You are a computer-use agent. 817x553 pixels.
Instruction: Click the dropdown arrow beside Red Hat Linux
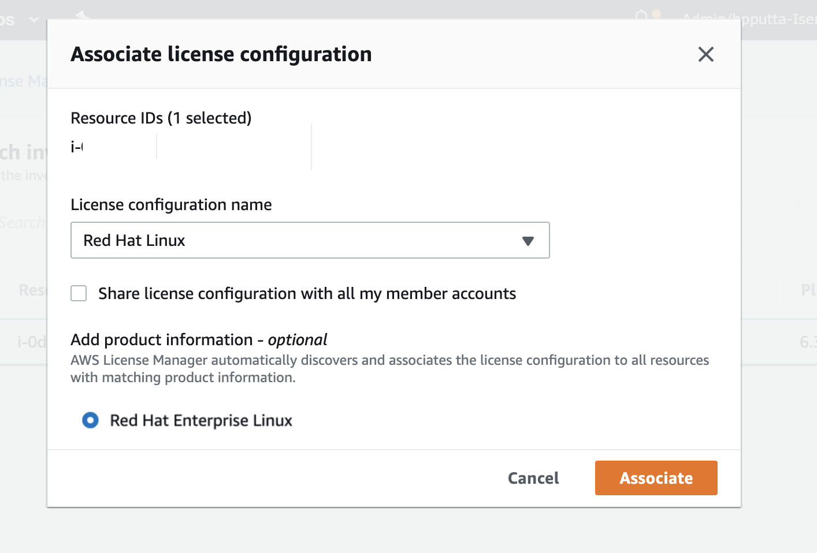click(528, 241)
